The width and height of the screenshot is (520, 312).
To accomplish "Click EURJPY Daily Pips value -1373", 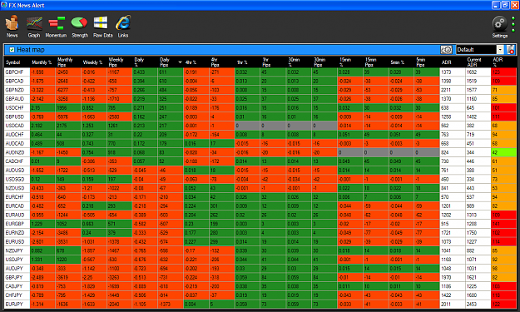I will click(x=171, y=304).
